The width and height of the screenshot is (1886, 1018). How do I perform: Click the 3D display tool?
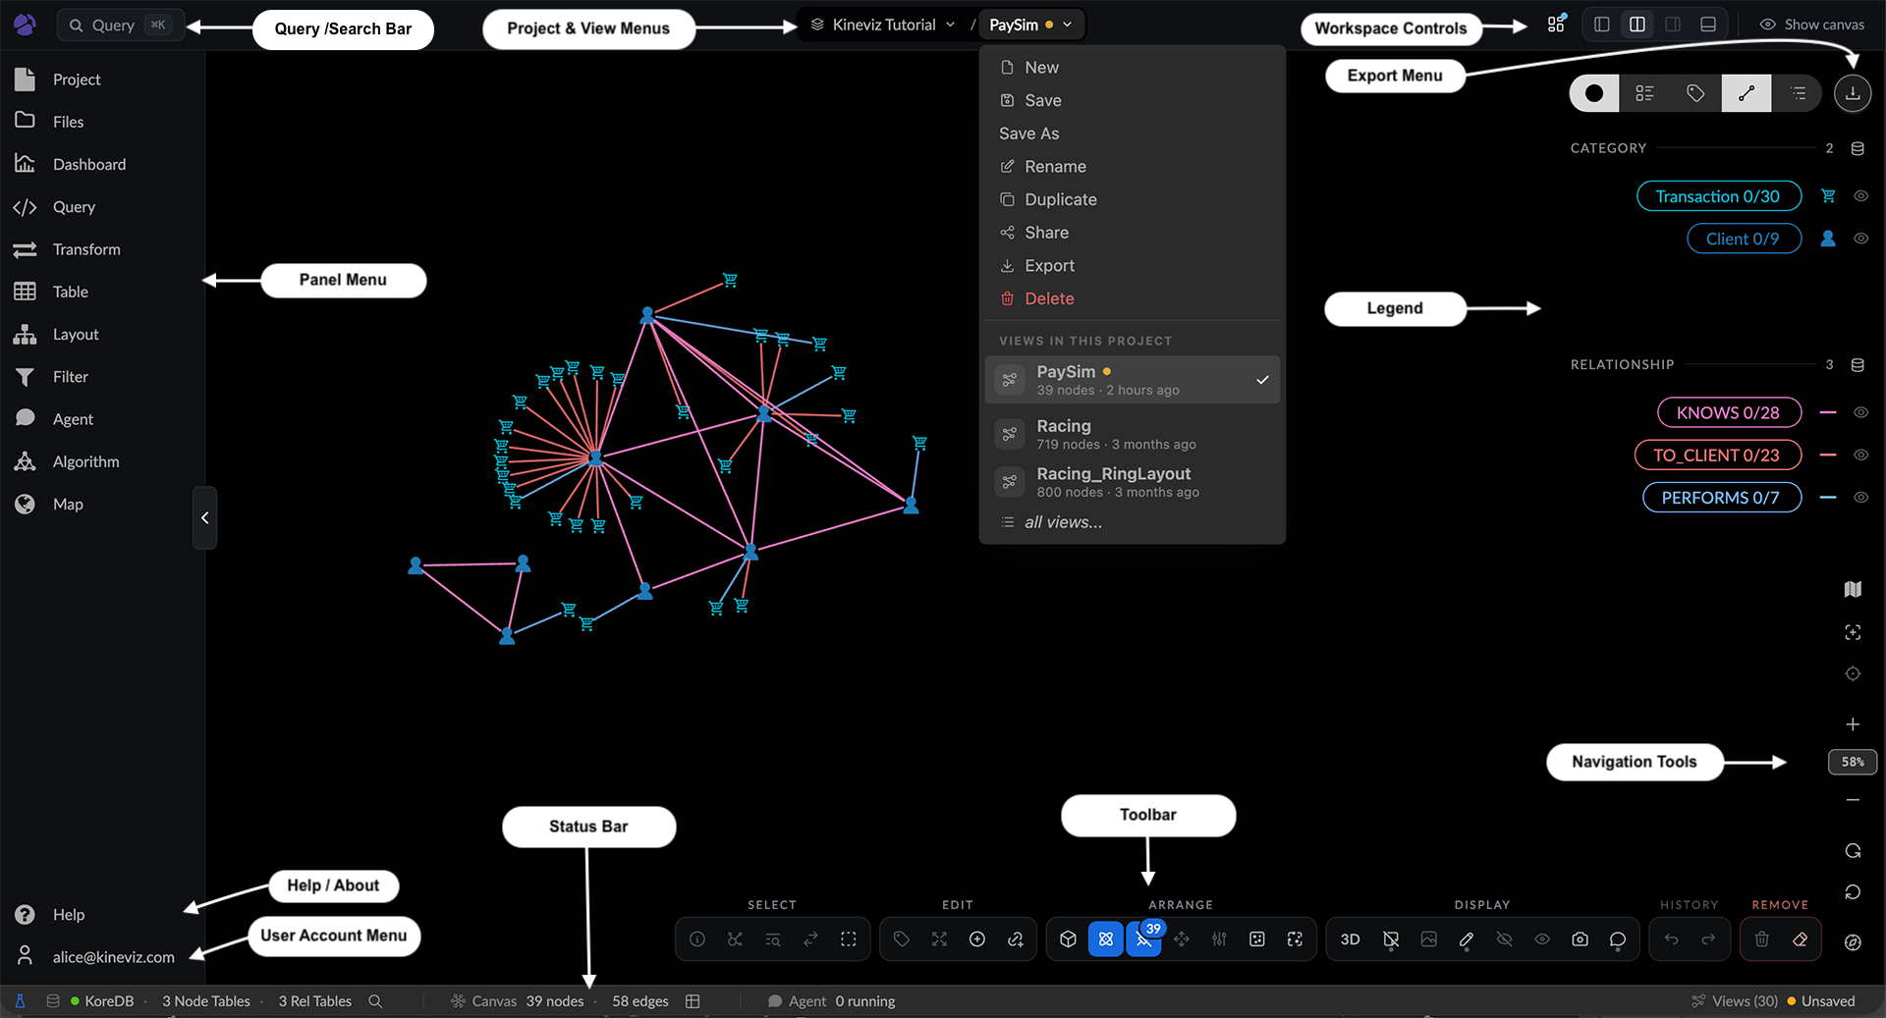coord(1350,939)
